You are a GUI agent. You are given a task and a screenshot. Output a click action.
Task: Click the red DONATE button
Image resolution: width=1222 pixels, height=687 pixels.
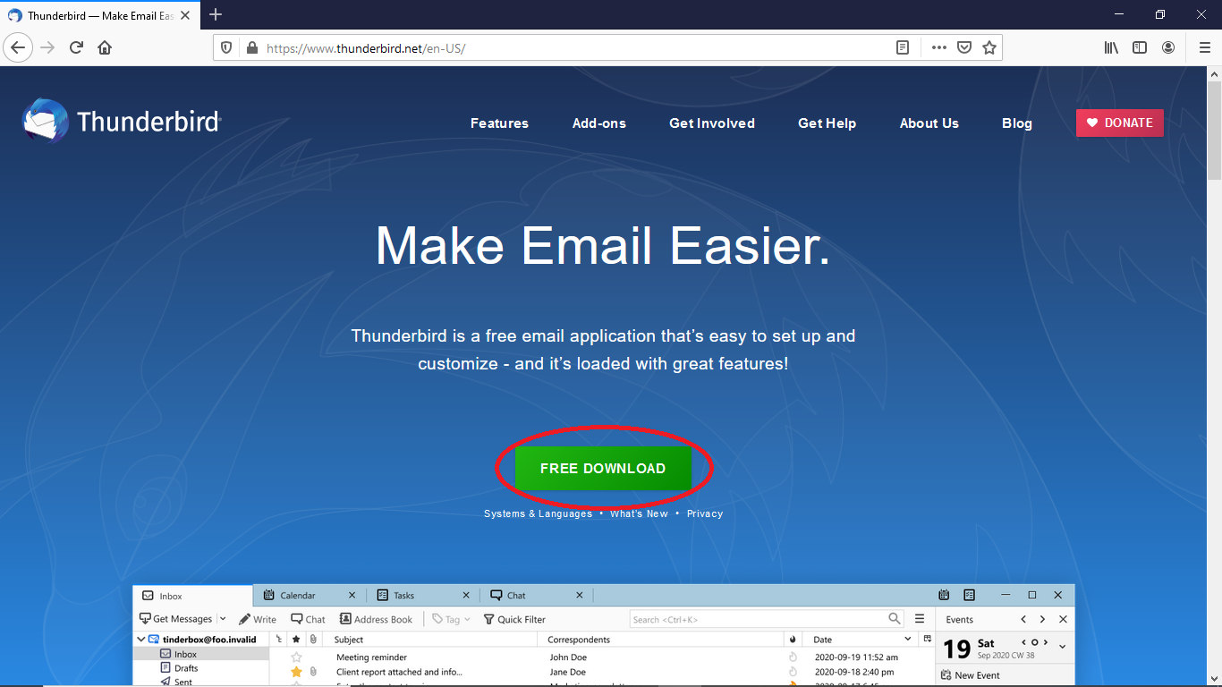coord(1120,123)
